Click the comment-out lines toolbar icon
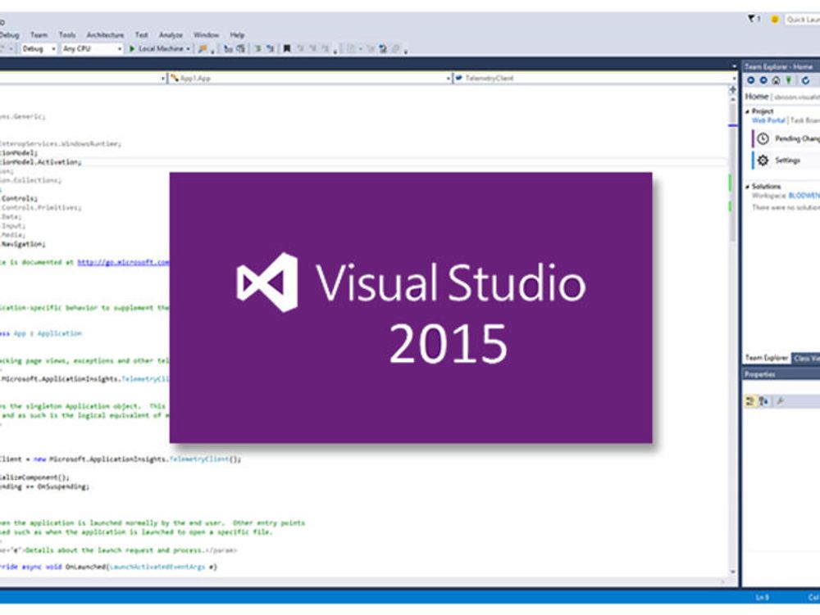This screenshot has height=615, width=820. tap(257, 48)
